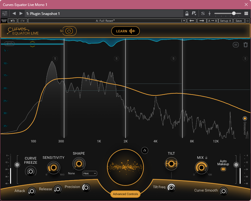Start the LEARN function
The width and height of the screenshot is (251, 201).
click(125, 31)
